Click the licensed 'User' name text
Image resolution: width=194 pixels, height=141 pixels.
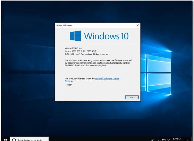(x=70, y=85)
